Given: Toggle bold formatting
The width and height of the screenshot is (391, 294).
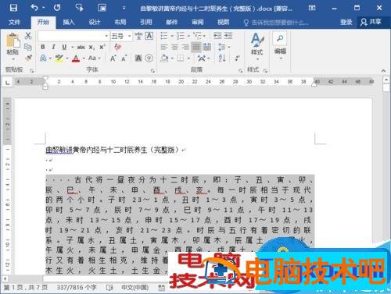Looking at the screenshot, I should click(43, 47).
